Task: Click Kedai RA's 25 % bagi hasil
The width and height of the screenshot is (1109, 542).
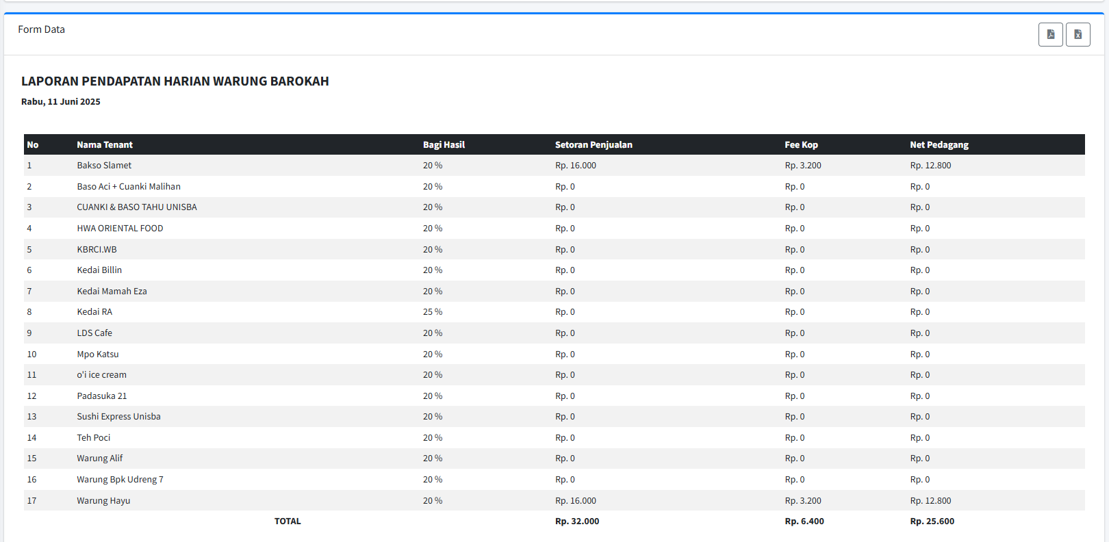Action: coord(433,312)
